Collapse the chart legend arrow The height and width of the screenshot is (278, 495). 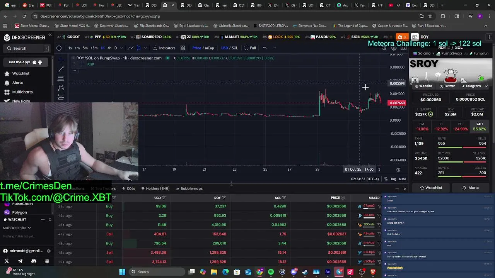[x=74, y=70]
